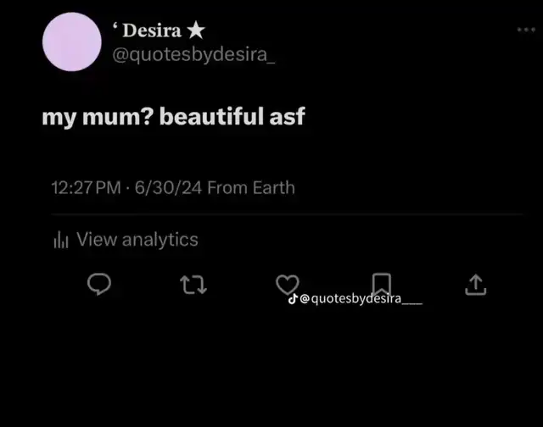Open the Desira display name profile link
Screen dimensions: 543x427
click(x=149, y=31)
